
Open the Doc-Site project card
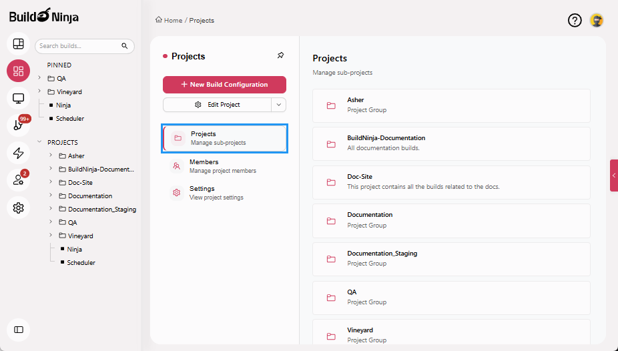451,182
